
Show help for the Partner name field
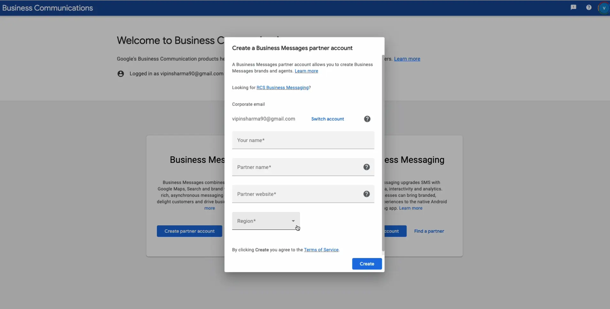[x=367, y=167]
